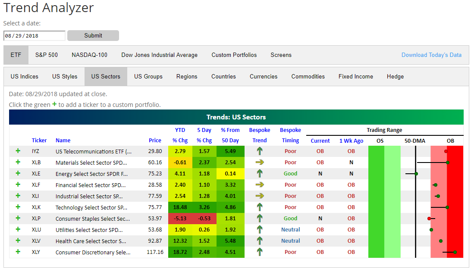The width and height of the screenshot is (471, 269).
Task: Add XLE to a custom portfolio
Action: [x=18, y=173]
